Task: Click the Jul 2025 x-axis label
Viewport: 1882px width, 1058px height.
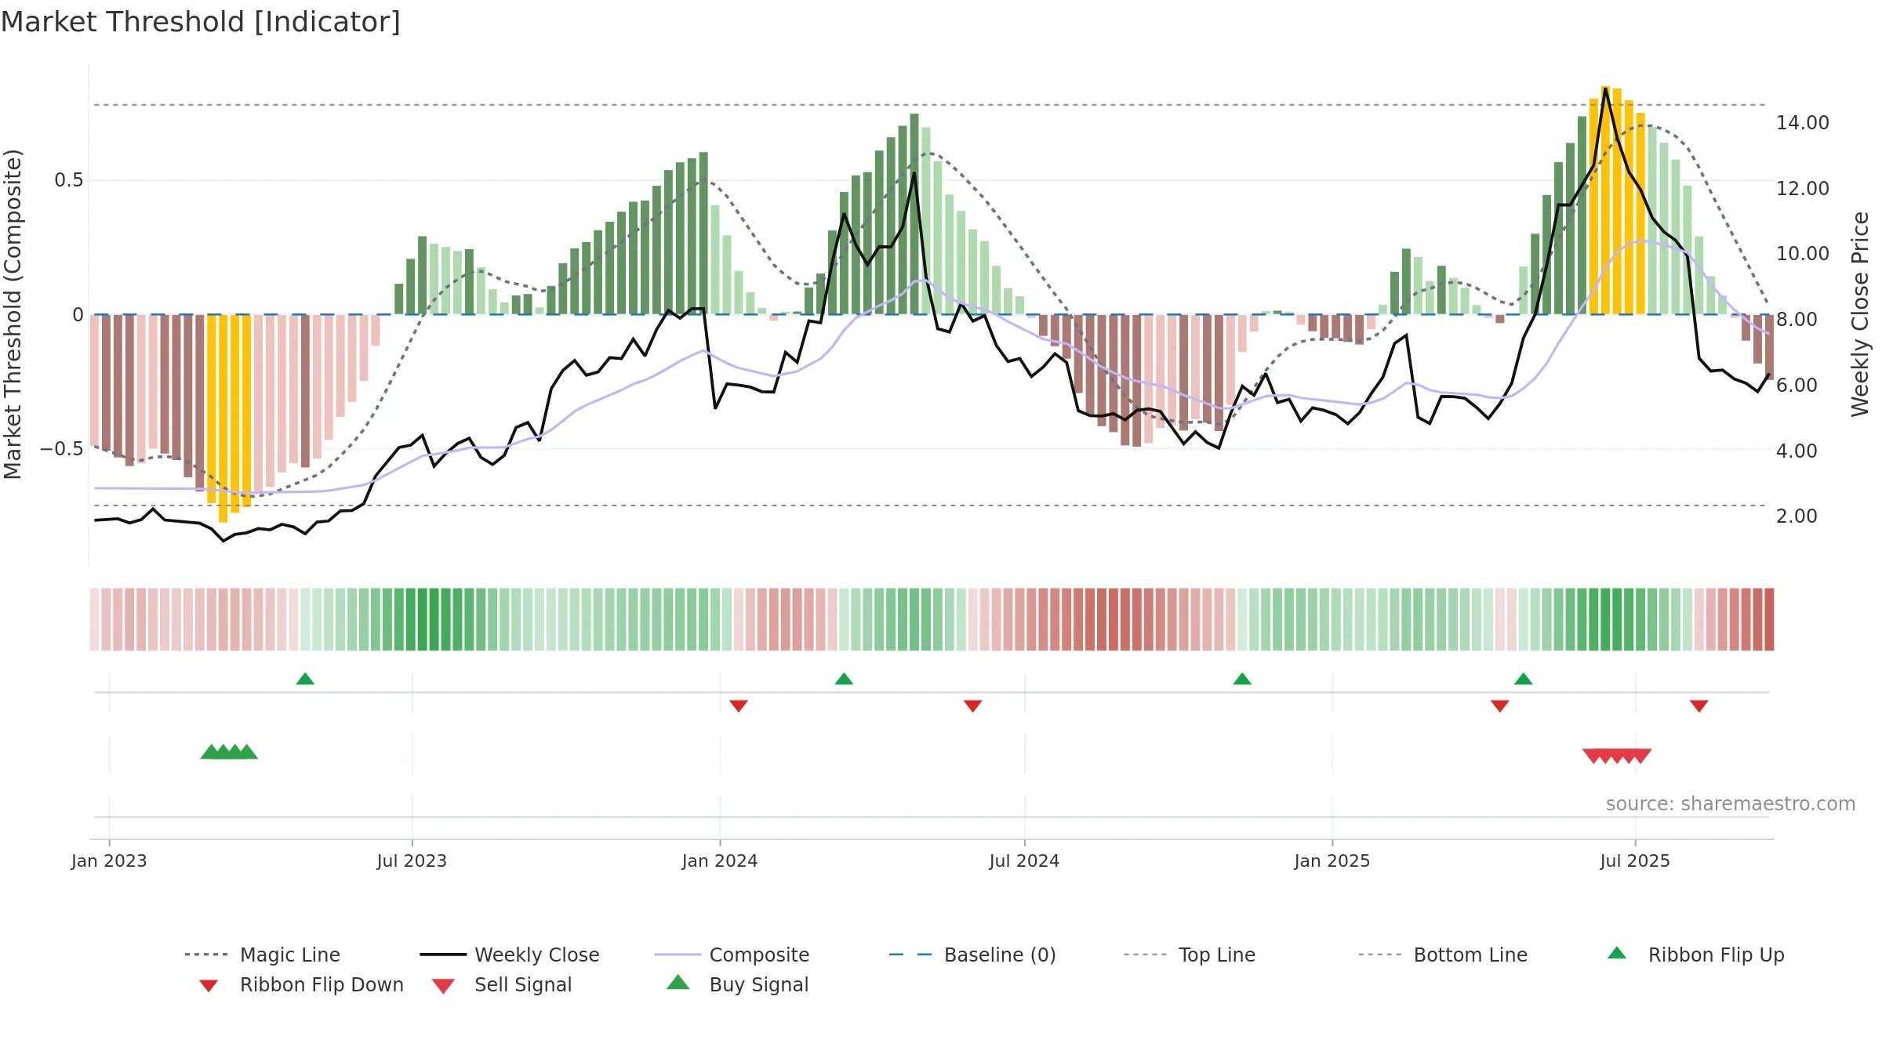Action: [1635, 861]
